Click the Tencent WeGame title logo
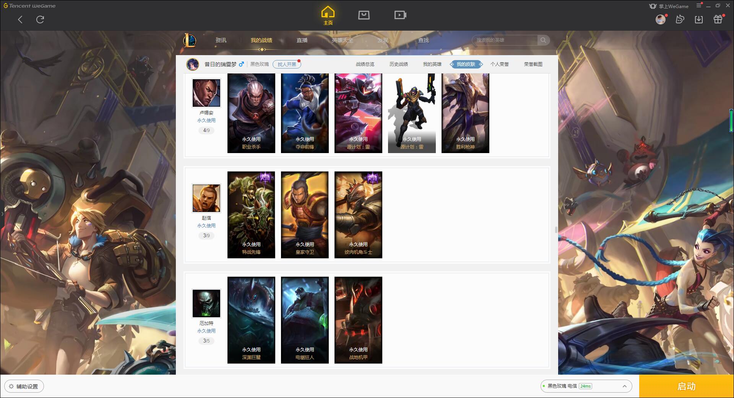Viewport: 734px width, 398px height. [x=29, y=6]
